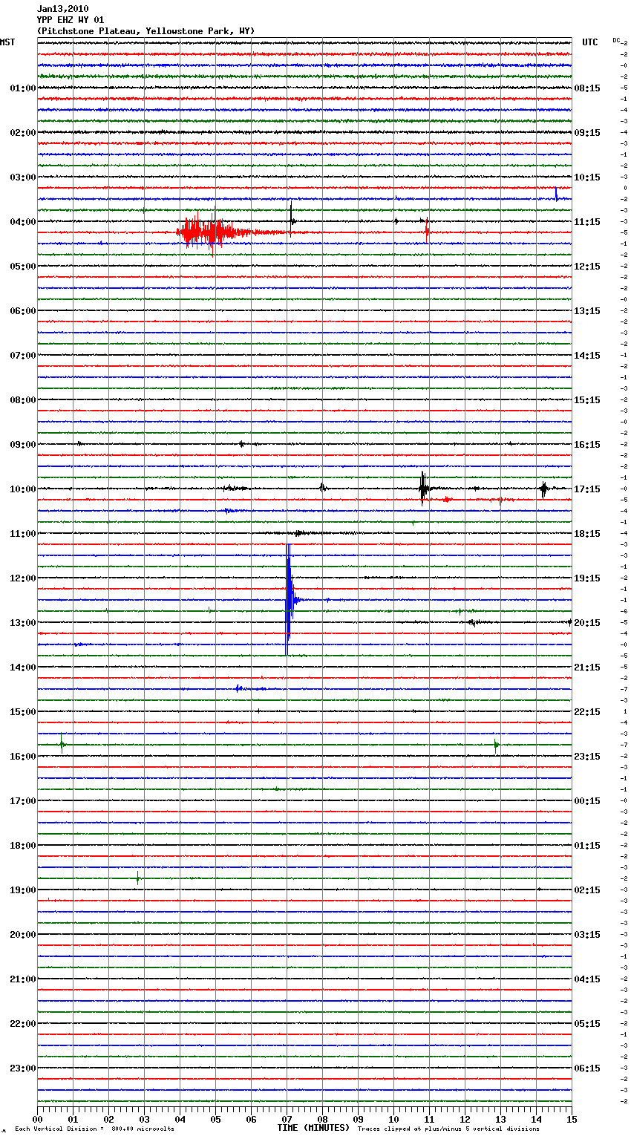This screenshot has width=631, height=1139.
Task: Select the 02:00 MST row label
Action: pos(22,133)
